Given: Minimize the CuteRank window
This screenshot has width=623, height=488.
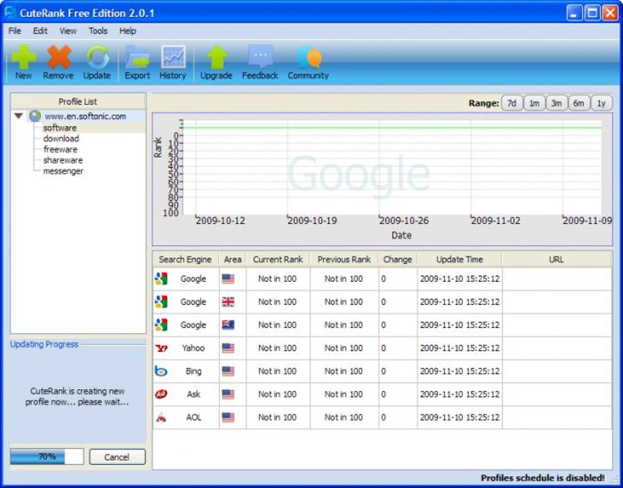Looking at the screenshot, I should coord(574,13).
